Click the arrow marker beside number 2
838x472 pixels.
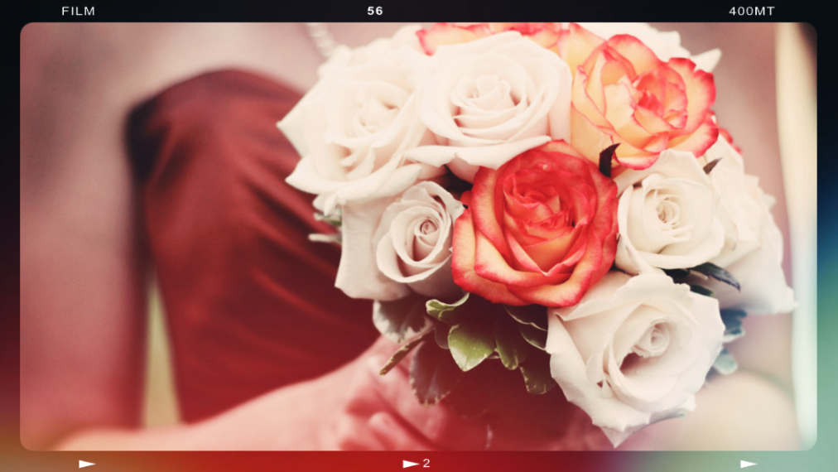pyautogui.click(x=410, y=464)
